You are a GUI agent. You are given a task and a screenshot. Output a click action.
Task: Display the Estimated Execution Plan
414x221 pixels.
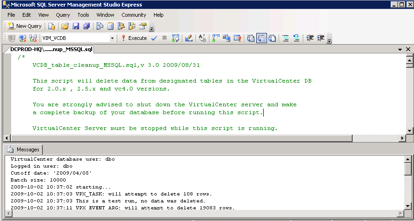(175, 38)
